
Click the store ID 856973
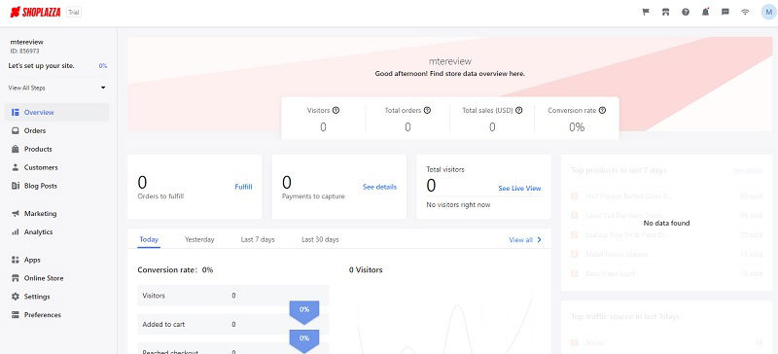click(25, 52)
